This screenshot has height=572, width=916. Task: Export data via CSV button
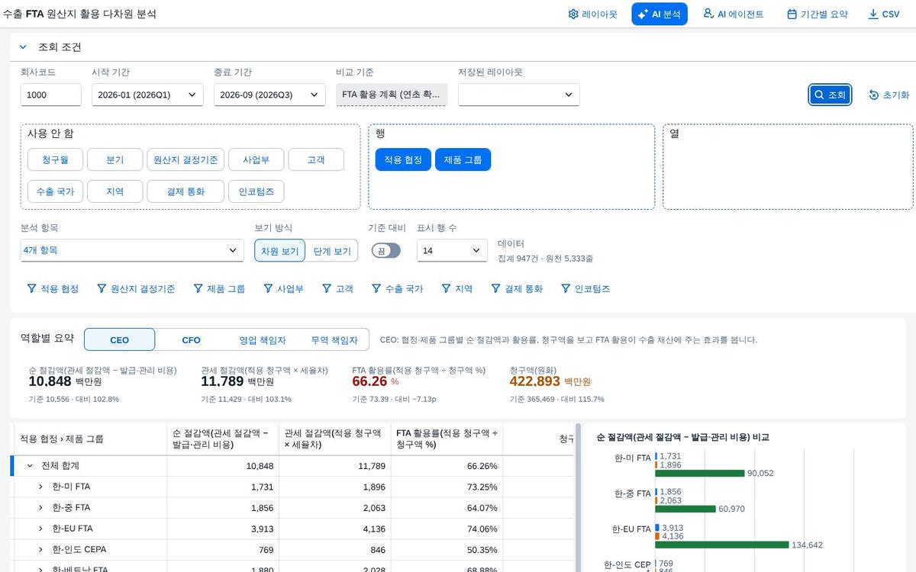tap(884, 14)
